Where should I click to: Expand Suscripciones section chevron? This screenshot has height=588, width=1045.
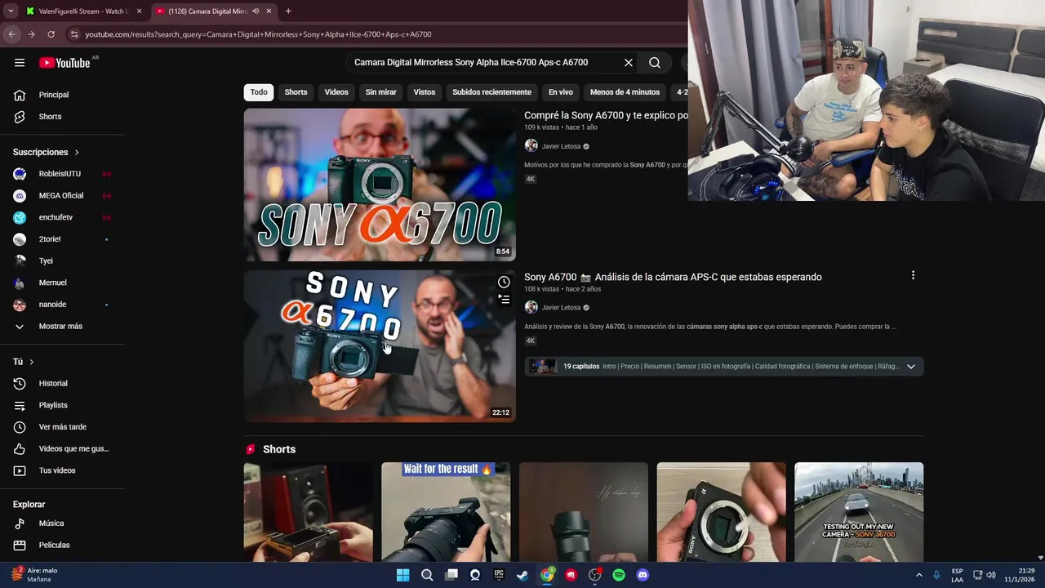77,153
